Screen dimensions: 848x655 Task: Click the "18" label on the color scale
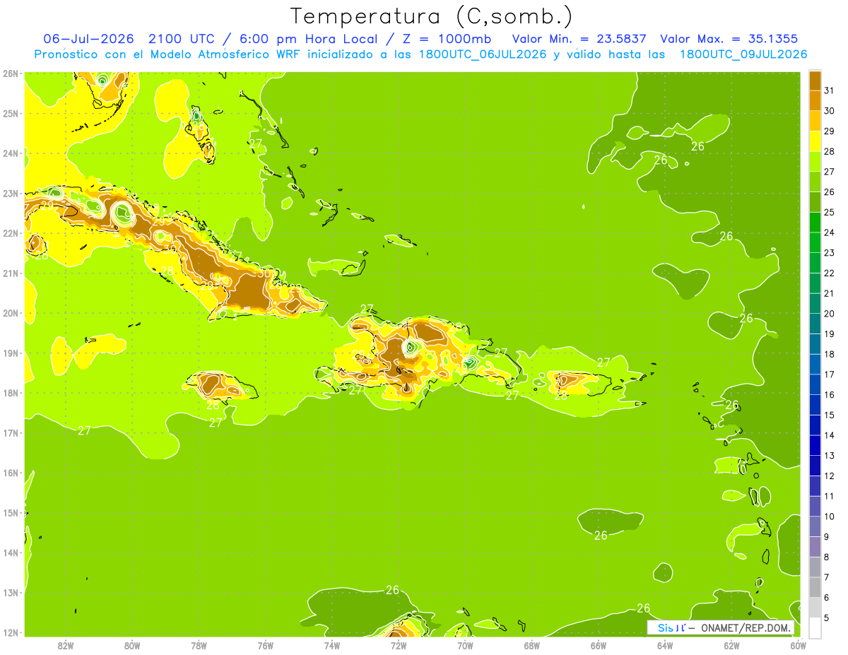tap(829, 354)
